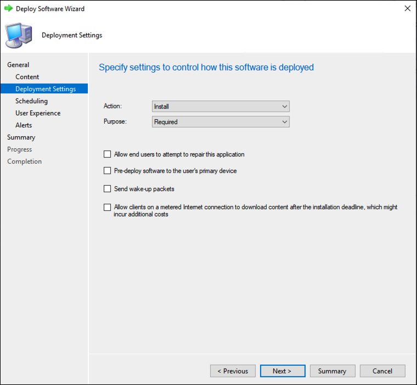
Task: Close the Deploy Software Wizard window
Action: pos(408,9)
